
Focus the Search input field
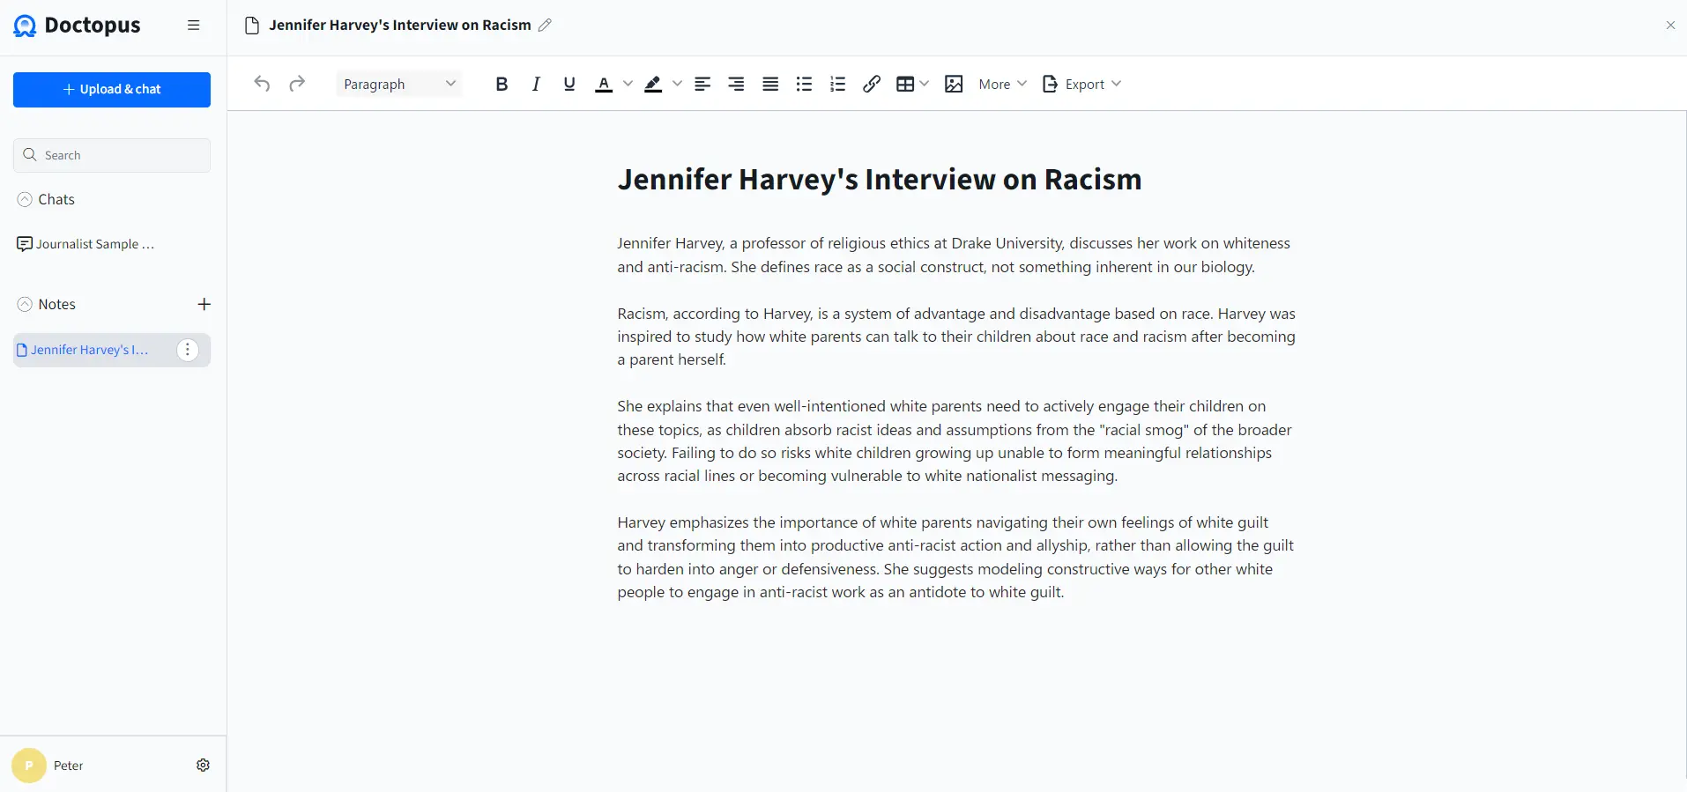click(112, 155)
